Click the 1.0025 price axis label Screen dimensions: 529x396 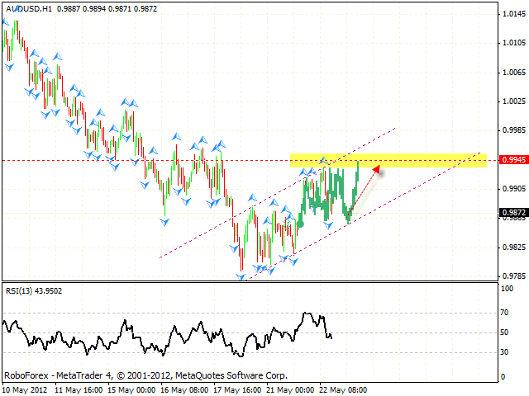[511, 101]
